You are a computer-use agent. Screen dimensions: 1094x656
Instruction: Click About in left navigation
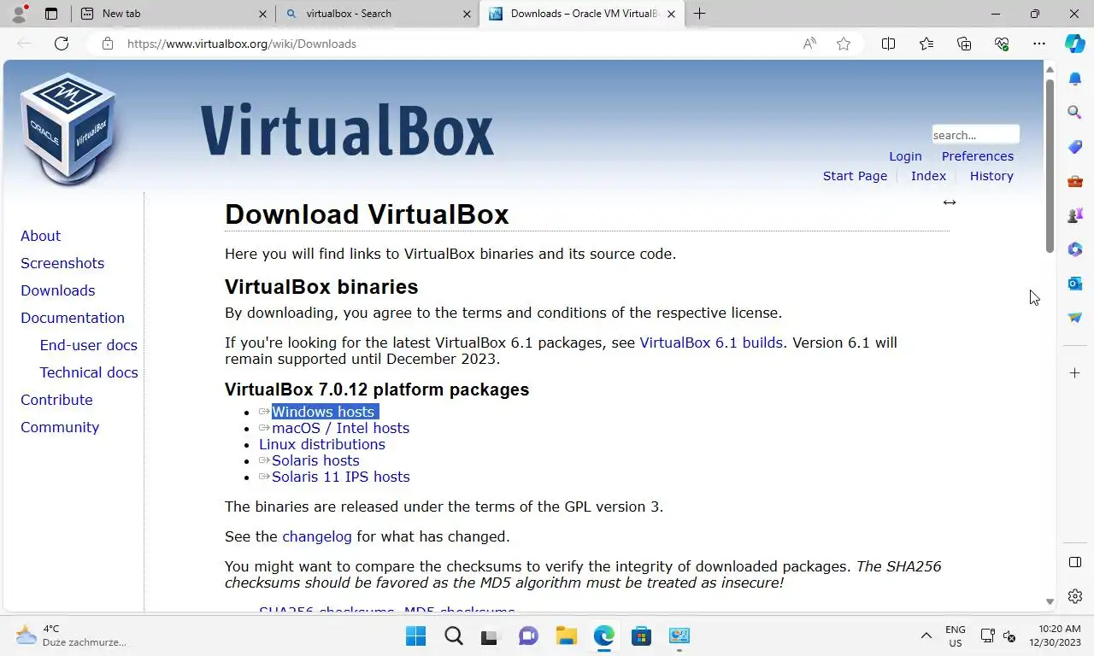tap(40, 236)
